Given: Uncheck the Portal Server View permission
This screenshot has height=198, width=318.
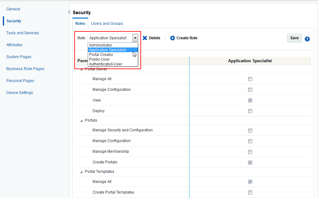Looking at the screenshot, I should (250, 101).
